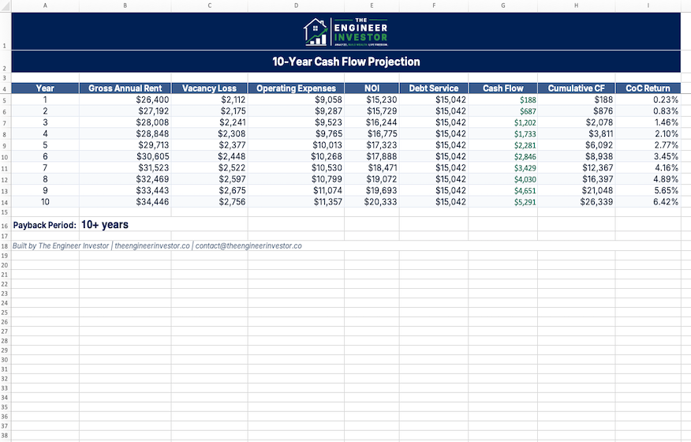Screen dimensions: 691x442
Task: Click NOI value $15,230
Action: (382, 99)
